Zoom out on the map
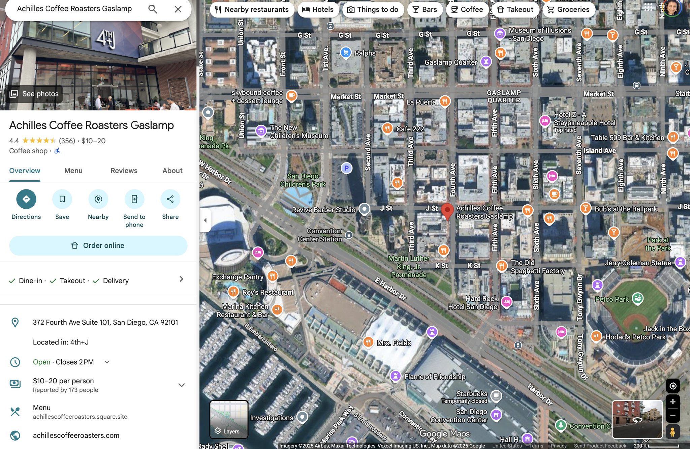Viewport: 690px width, 449px height. pyautogui.click(x=673, y=415)
